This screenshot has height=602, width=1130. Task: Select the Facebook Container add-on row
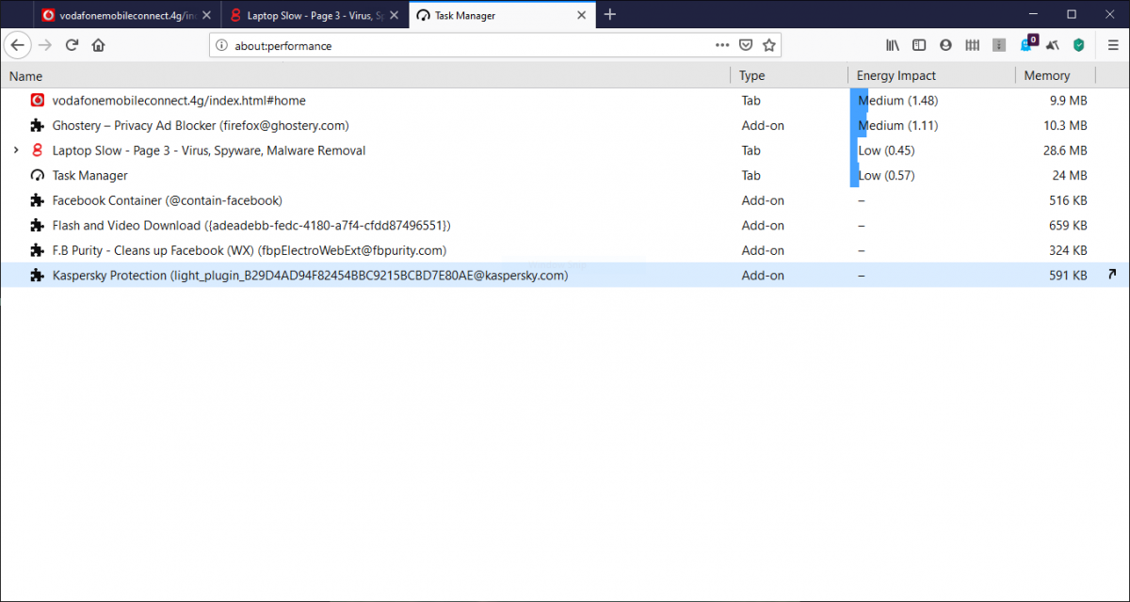[x=565, y=200]
